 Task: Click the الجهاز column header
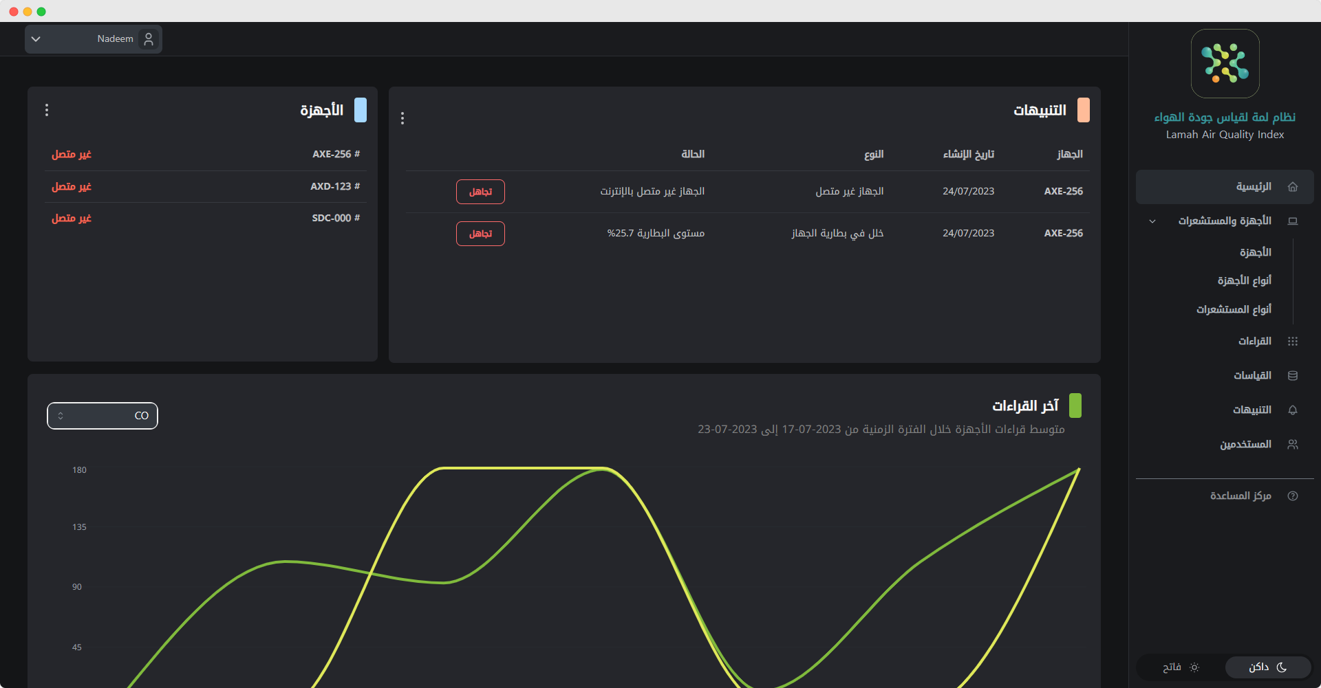pyautogui.click(x=1070, y=155)
